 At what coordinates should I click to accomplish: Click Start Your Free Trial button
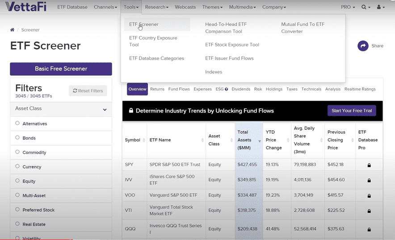pos(351,111)
